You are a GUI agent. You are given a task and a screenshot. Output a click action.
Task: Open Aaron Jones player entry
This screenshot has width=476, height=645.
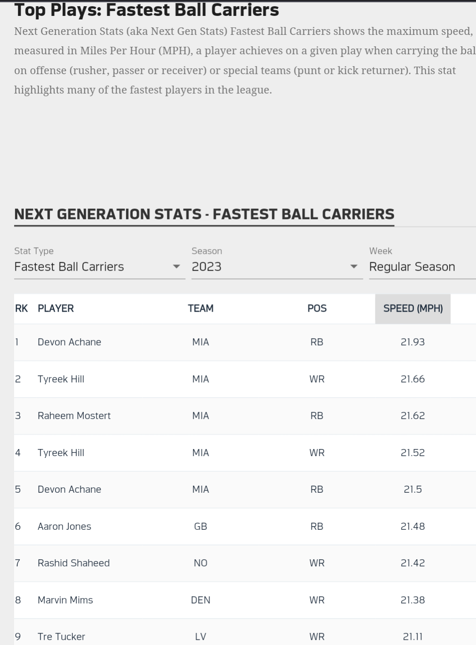64,527
